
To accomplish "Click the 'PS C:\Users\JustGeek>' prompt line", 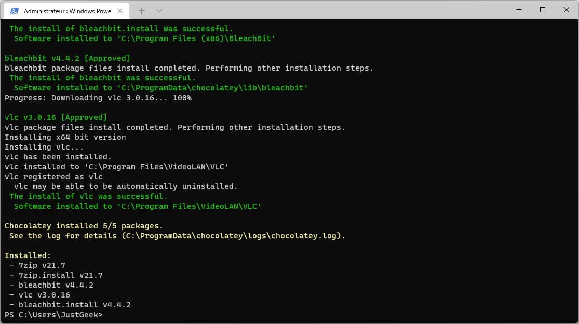I will point(53,315).
